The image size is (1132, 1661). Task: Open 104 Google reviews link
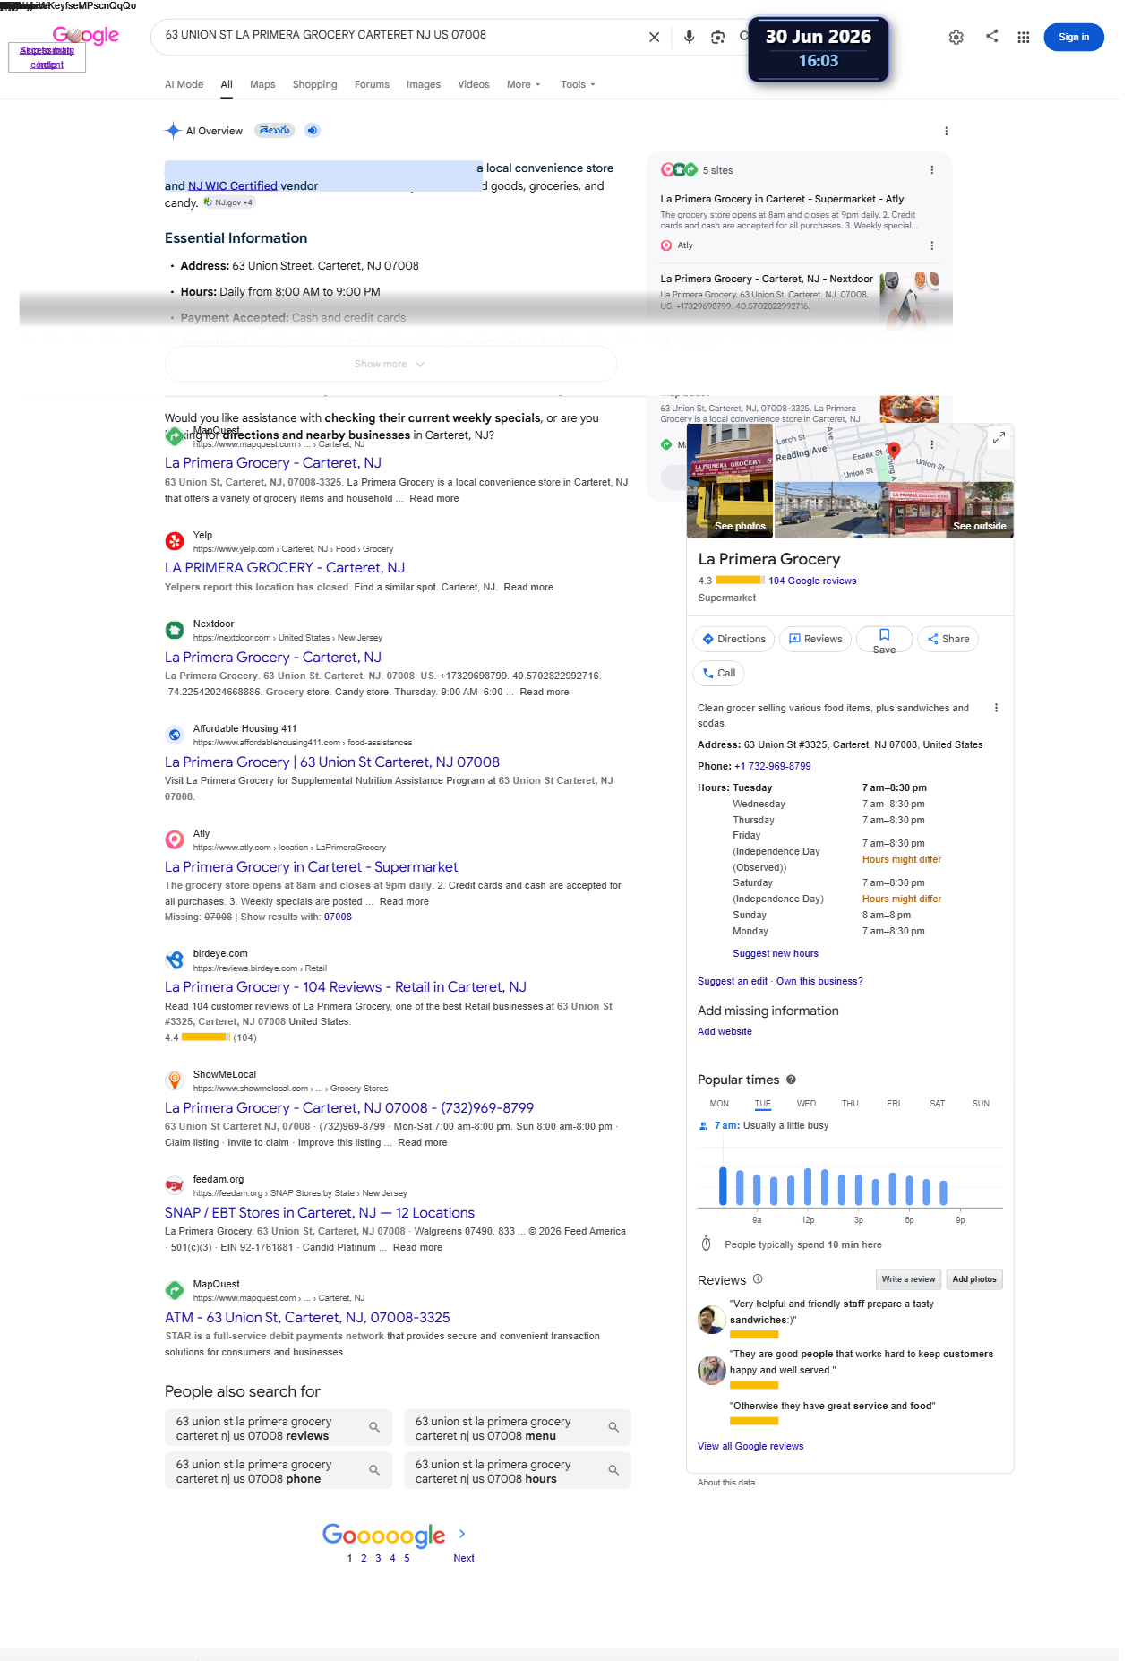tap(812, 581)
